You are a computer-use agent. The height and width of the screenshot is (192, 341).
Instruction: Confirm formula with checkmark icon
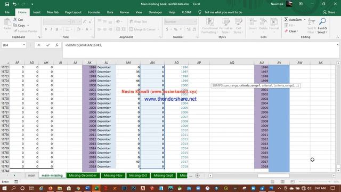point(48,45)
